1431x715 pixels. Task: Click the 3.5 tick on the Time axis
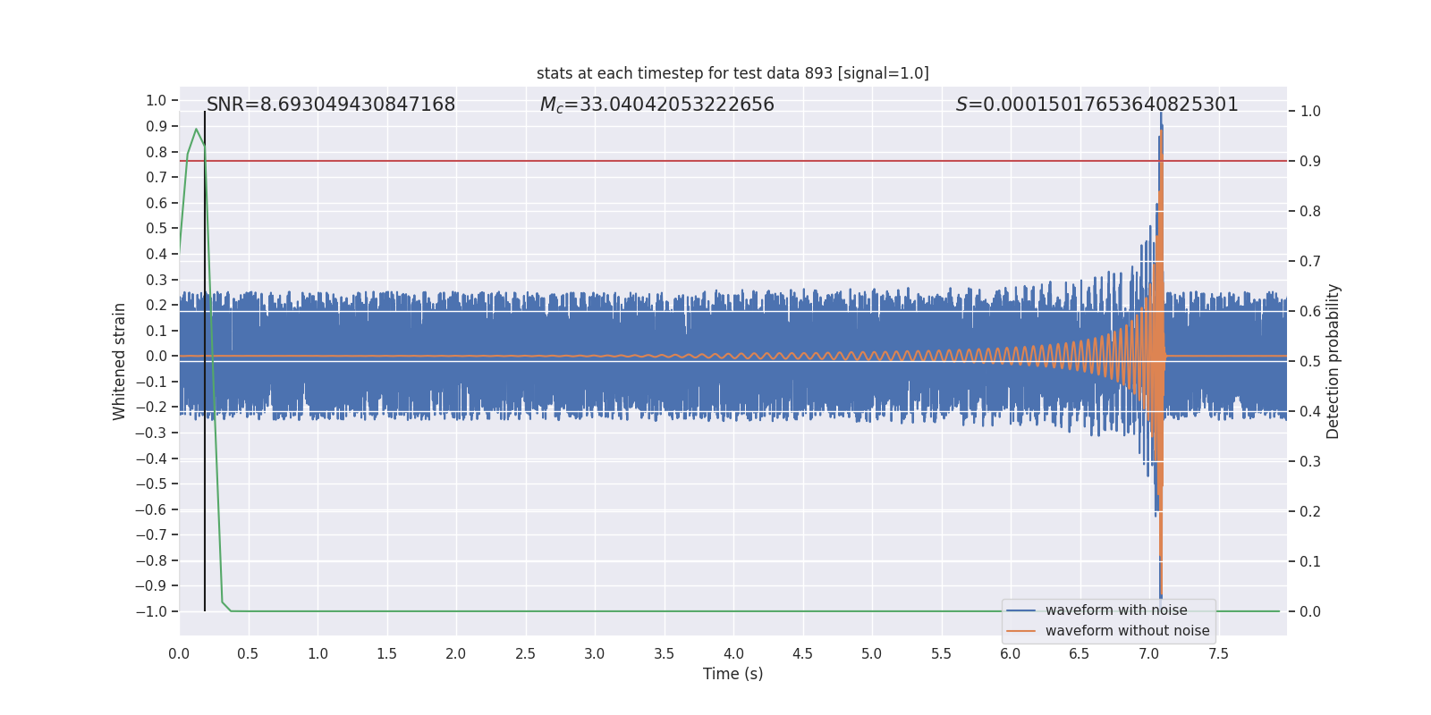tap(664, 654)
